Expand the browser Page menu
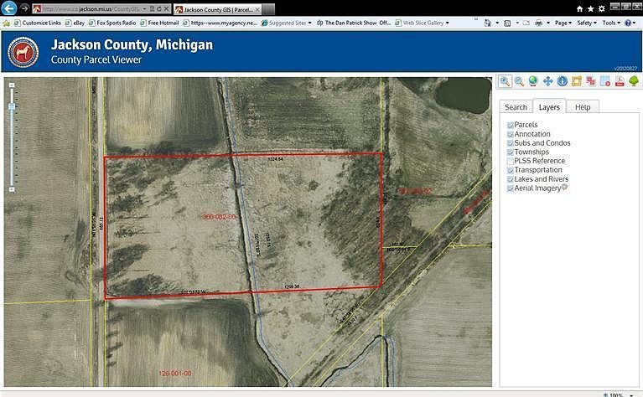Image resolution: width=643 pixels, height=397 pixels. (x=563, y=23)
